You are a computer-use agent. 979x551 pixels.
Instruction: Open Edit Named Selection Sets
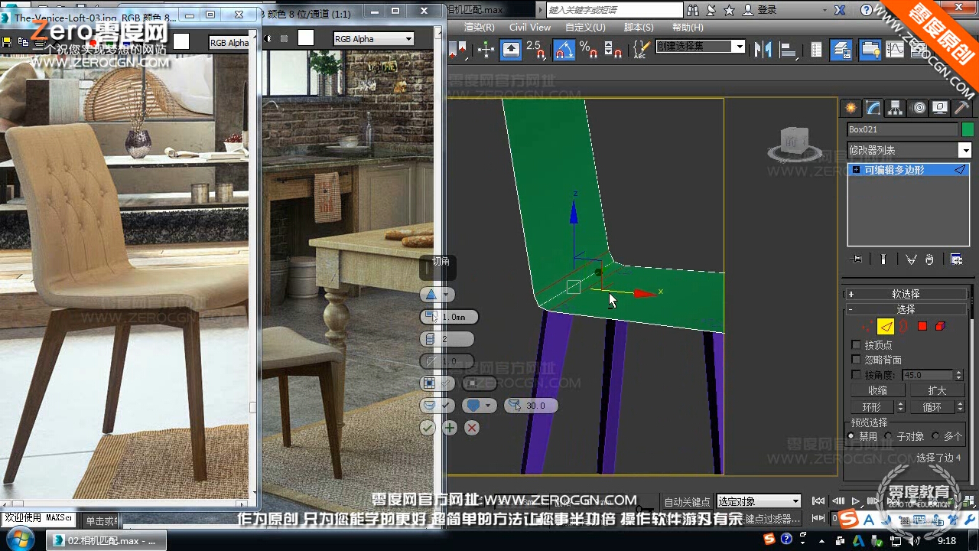pos(641,50)
